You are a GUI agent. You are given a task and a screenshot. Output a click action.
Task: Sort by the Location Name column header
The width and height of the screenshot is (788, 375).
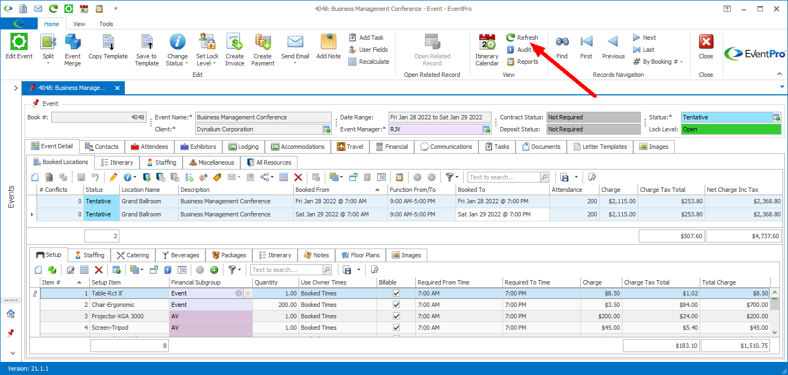(x=149, y=190)
